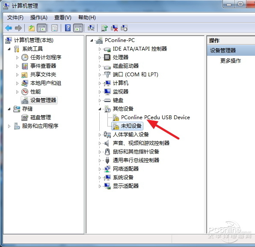Toggle Show/Hide Action Pane toolbar icon
The width and height of the screenshot is (255, 247).
tap(78, 28)
